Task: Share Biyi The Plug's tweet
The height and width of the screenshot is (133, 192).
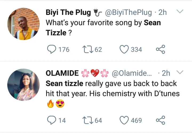Action: [160, 49]
